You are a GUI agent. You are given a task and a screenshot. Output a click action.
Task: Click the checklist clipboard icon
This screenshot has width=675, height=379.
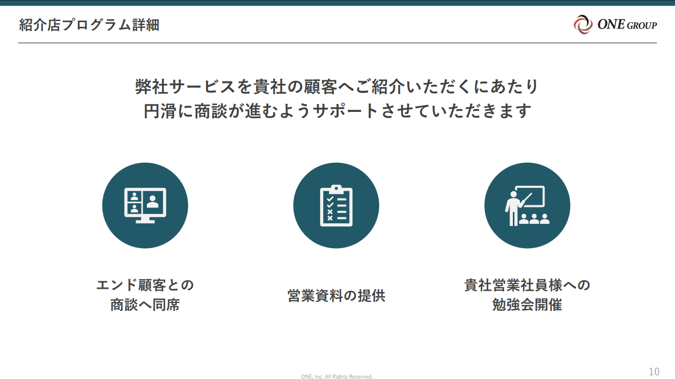(x=336, y=205)
